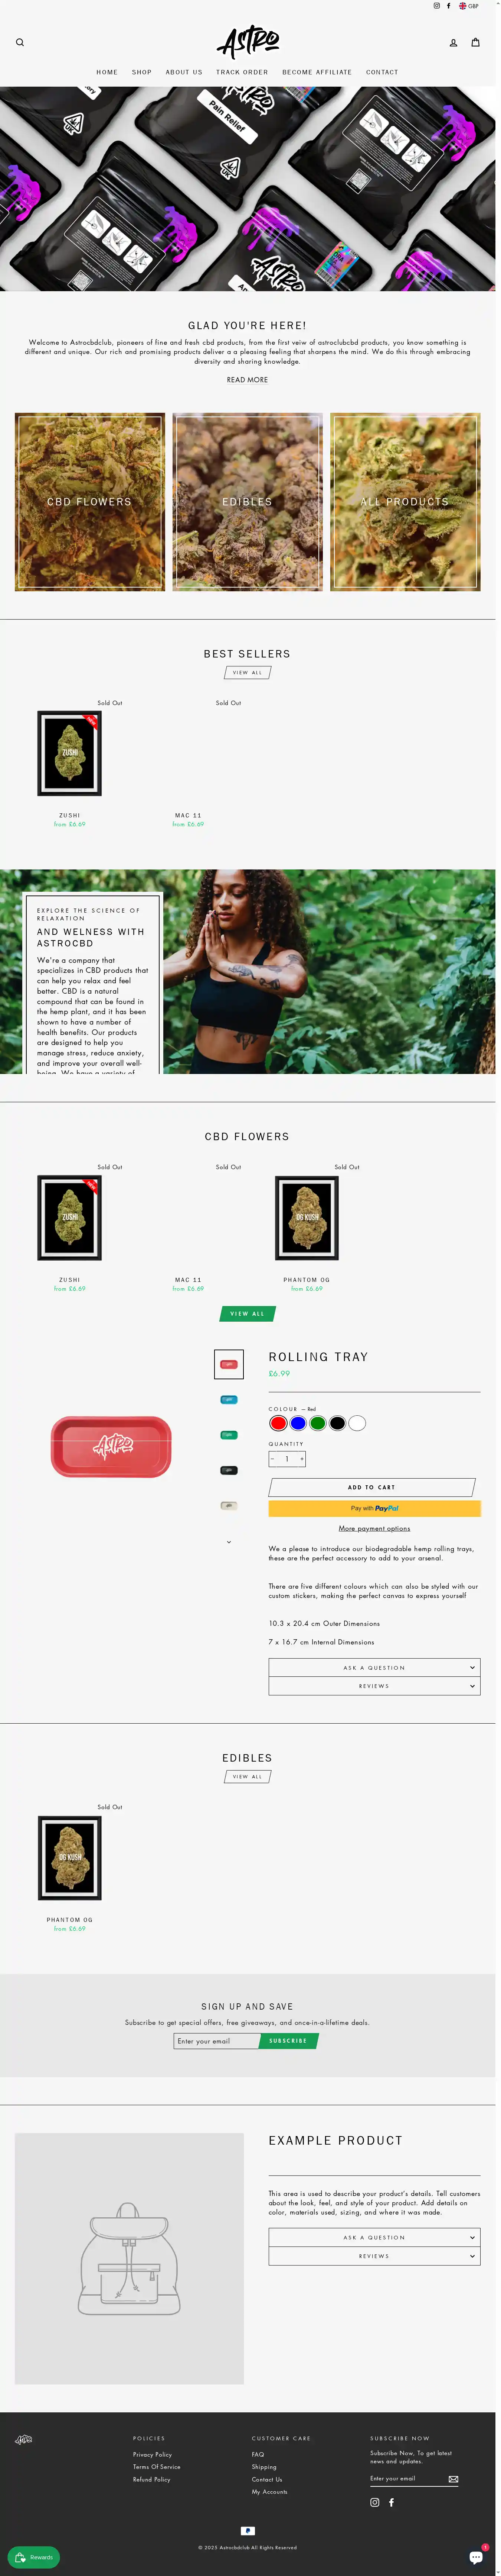
Task: Go to Shop menu item
Action: (142, 72)
